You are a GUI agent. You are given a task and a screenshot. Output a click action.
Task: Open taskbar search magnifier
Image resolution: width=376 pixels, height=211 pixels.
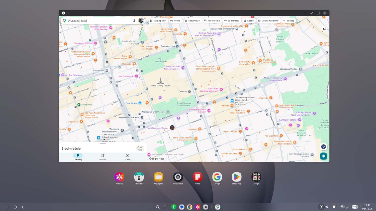pyautogui.click(x=158, y=207)
